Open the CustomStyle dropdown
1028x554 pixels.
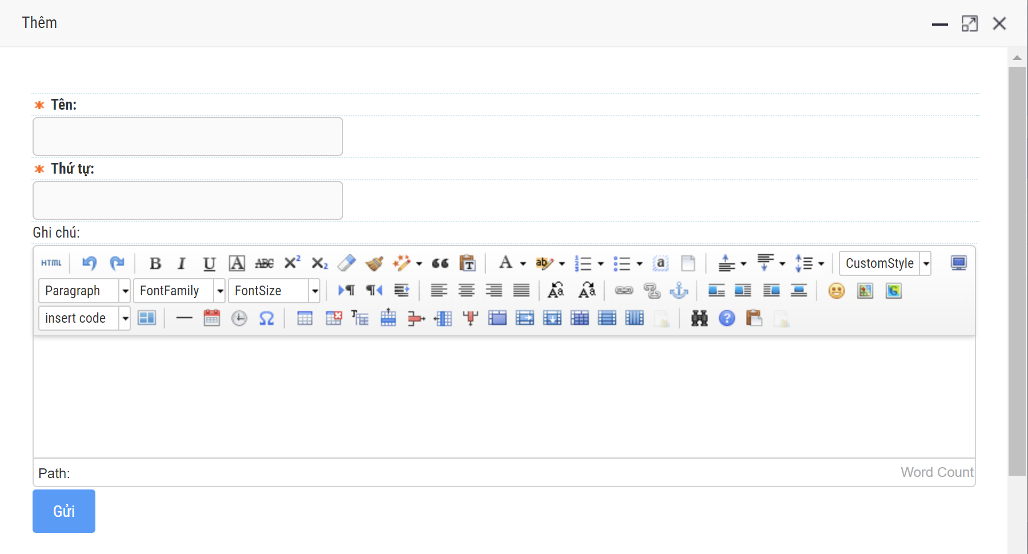pyautogui.click(x=926, y=263)
